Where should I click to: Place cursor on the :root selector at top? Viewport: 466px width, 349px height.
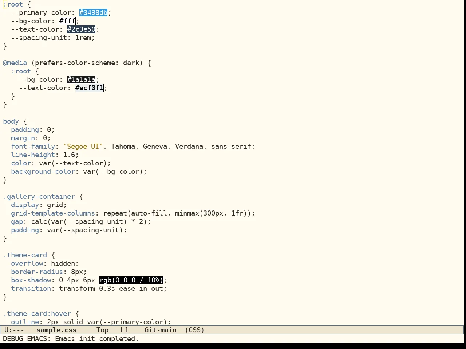pos(13,4)
